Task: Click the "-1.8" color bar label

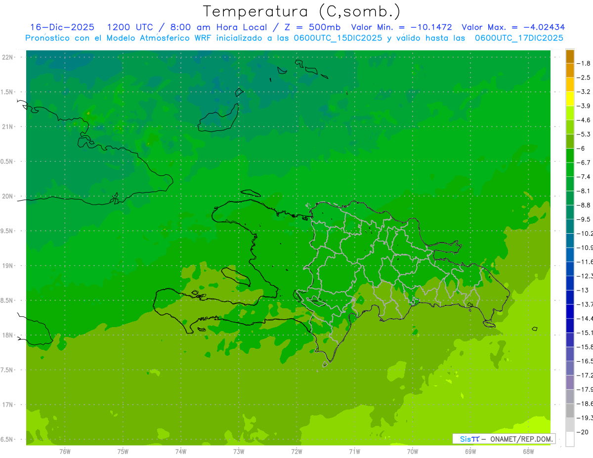Action: point(584,63)
